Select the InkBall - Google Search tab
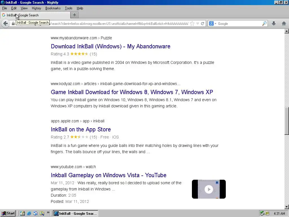This screenshot has height=217, width=289. pyautogui.click(x=35, y=15)
